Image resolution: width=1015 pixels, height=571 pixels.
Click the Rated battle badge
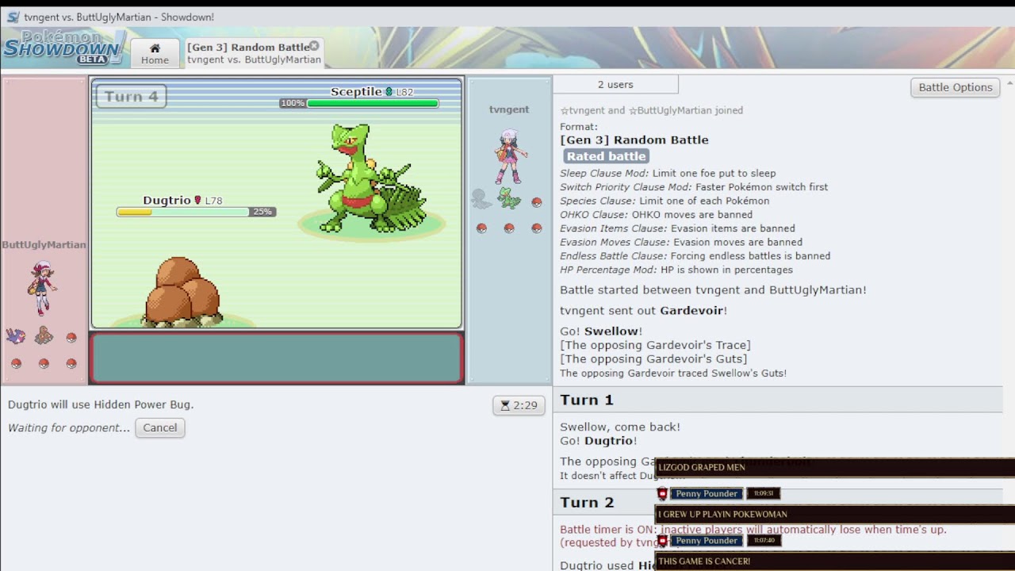pos(606,156)
